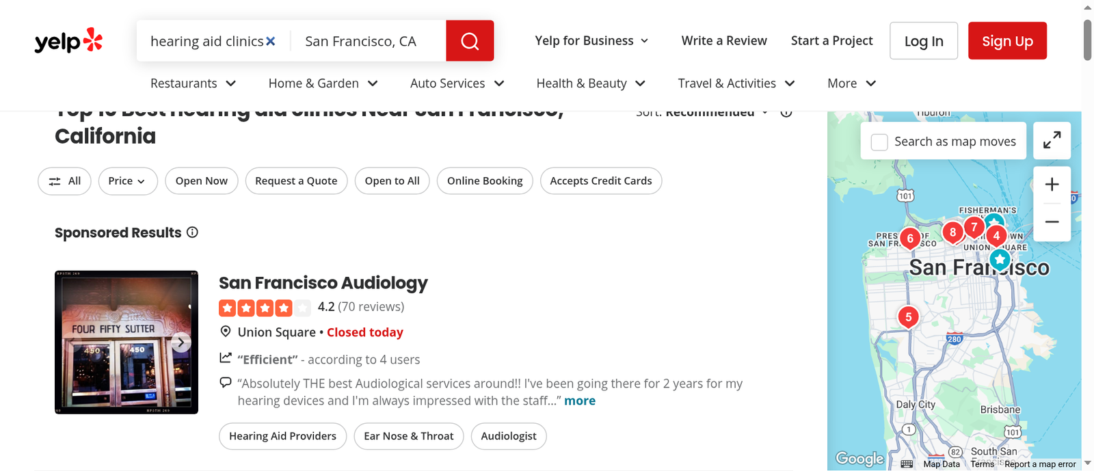This screenshot has height=471, width=1094.
Task: Select the Hearing Aid Providers tag
Action: point(282,436)
